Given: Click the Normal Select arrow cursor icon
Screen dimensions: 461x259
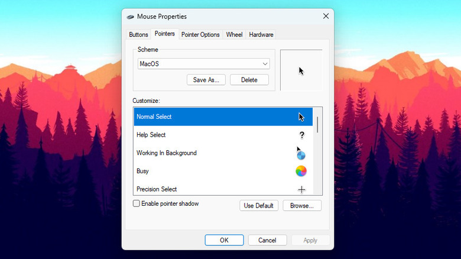Looking at the screenshot, I should (x=301, y=117).
